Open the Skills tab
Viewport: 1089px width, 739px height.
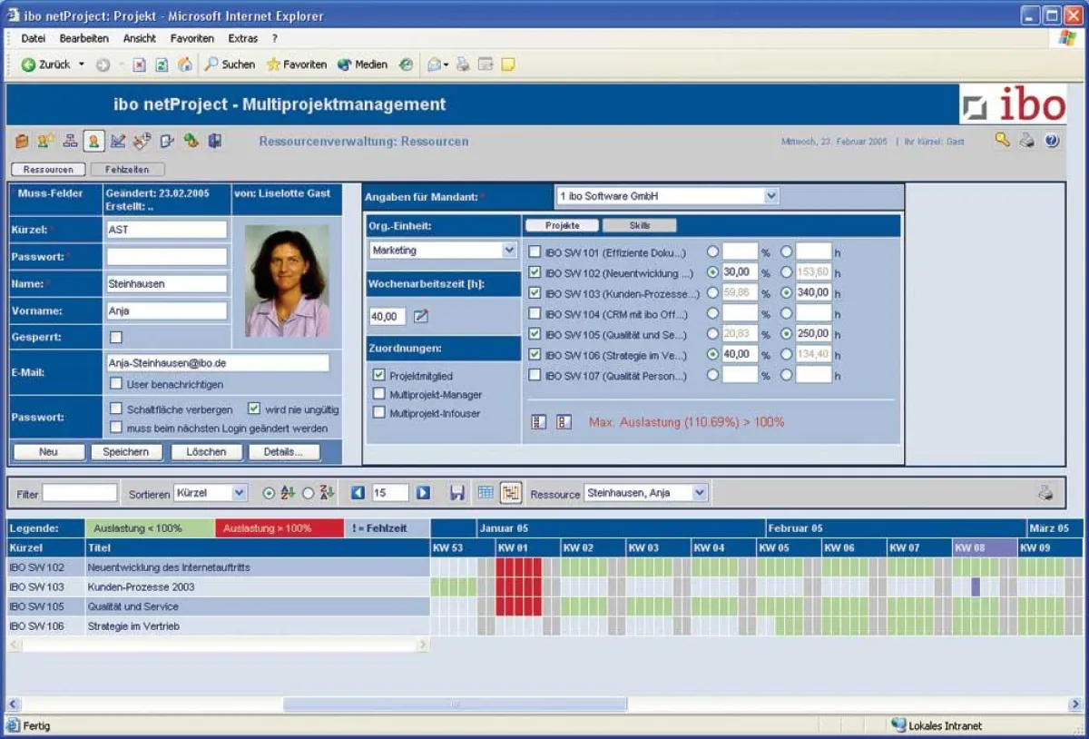[x=640, y=226]
